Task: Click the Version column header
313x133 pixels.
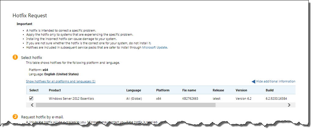Action: tap(241, 90)
